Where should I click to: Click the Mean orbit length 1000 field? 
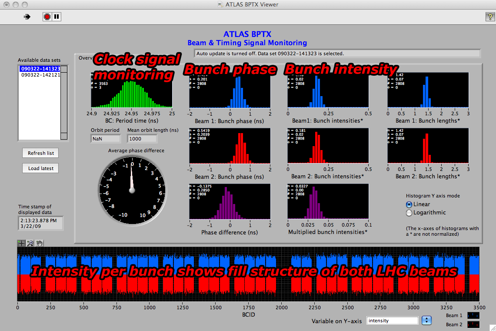[142, 139]
